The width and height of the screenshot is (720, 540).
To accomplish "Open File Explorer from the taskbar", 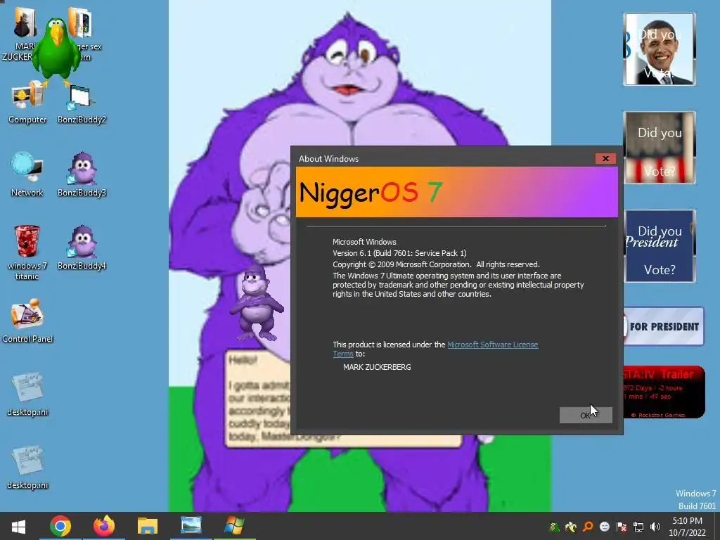I will [x=148, y=526].
